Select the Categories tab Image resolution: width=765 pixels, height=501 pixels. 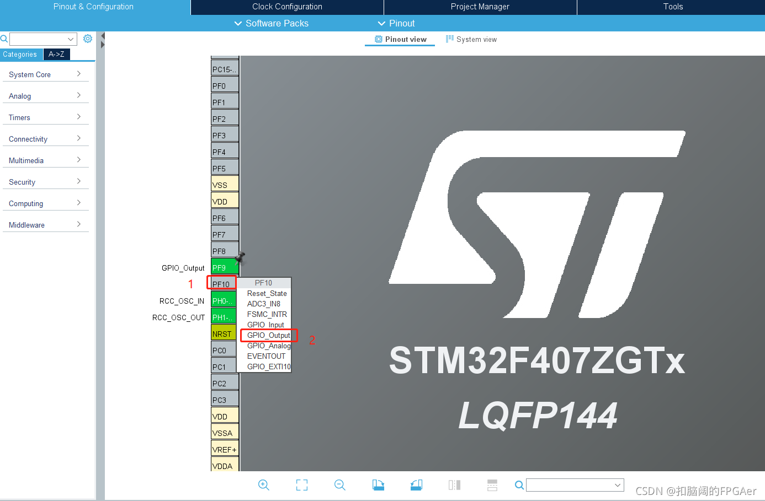click(21, 54)
